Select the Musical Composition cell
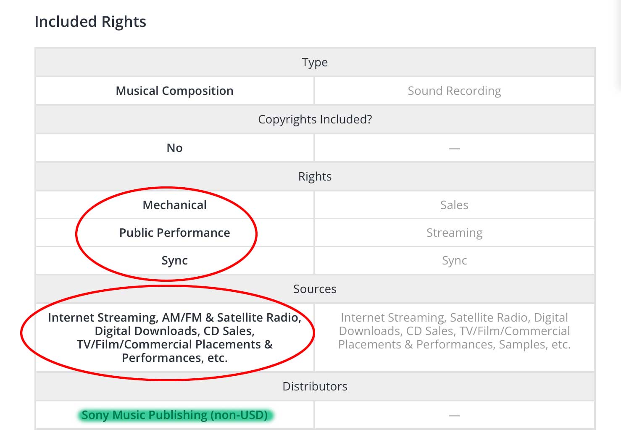Viewport: 621px width, 440px height. [174, 91]
